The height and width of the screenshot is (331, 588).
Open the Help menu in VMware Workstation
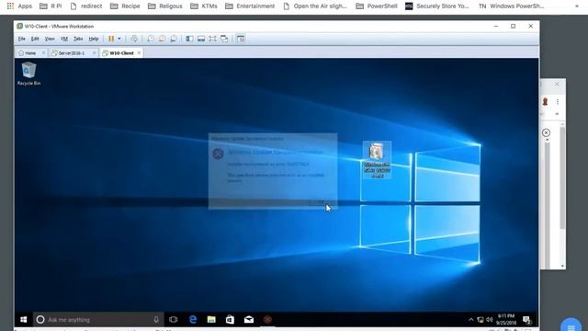click(x=94, y=39)
